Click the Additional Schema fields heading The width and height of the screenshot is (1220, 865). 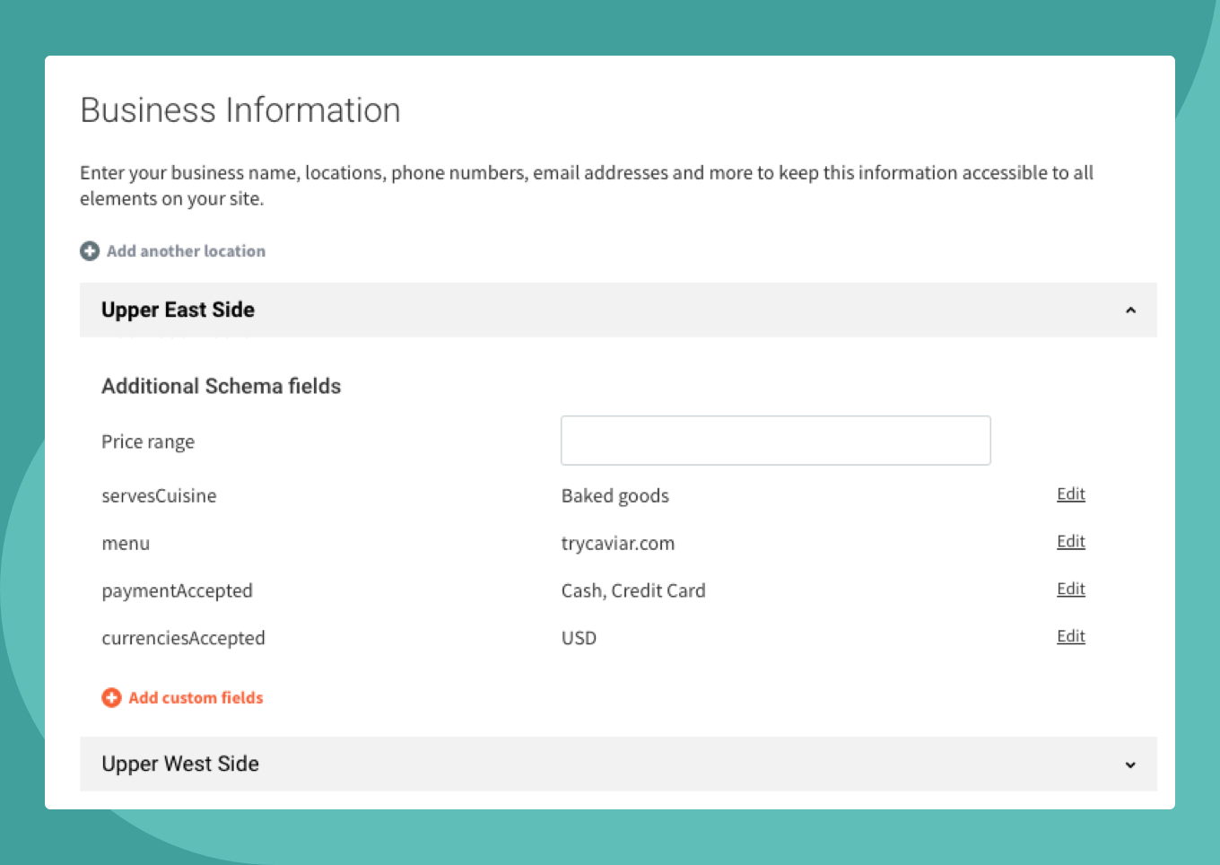click(x=222, y=386)
